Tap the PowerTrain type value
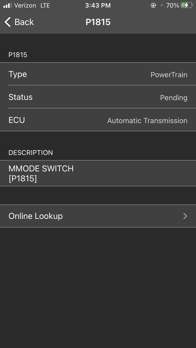This screenshot has height=348, width=196. pos(169,75)
